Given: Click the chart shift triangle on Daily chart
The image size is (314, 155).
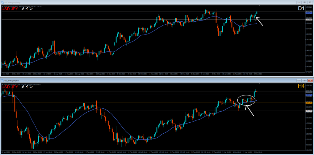Looking at the screenshot, I should (x=260, y=5).
